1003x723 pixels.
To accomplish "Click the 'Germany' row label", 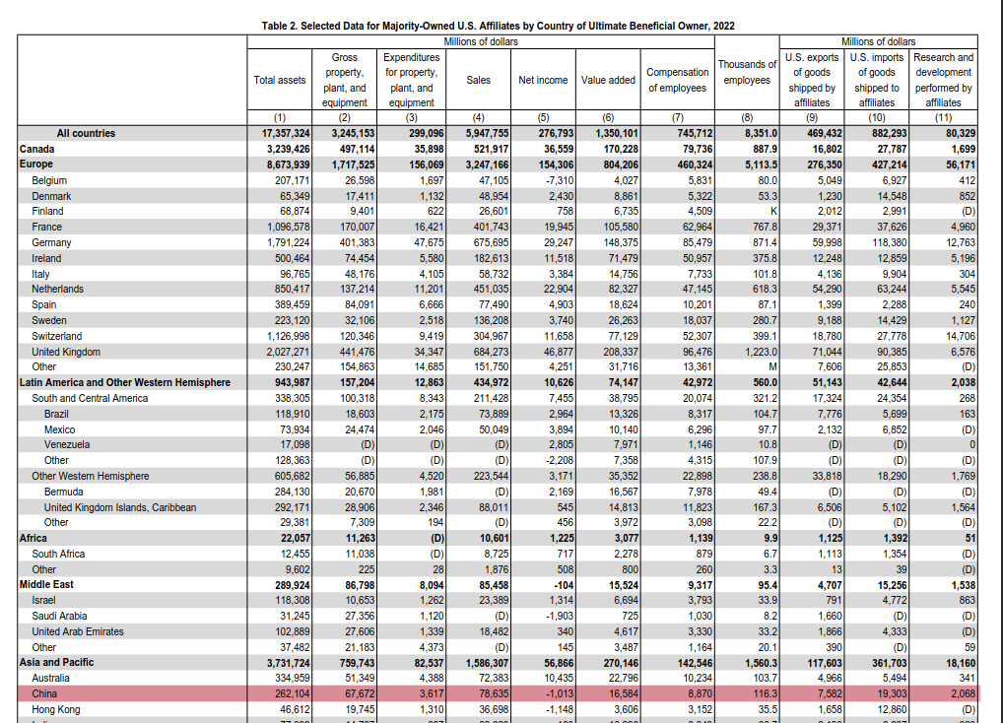I will pyautogui.click(x=51, y=243).
